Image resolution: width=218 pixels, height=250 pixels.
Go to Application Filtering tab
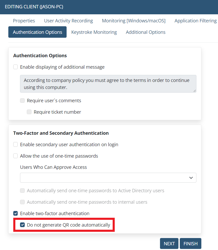point(195,21)
